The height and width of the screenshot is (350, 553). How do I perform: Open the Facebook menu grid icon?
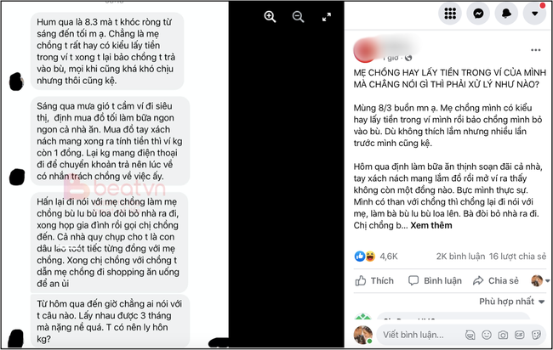point(450,14)
